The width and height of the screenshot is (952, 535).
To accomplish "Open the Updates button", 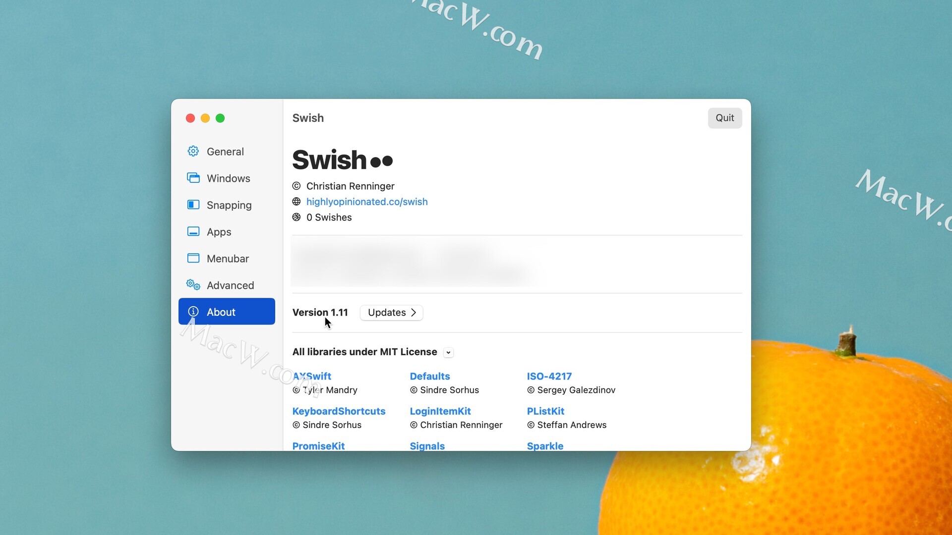I will click(391, 313).
